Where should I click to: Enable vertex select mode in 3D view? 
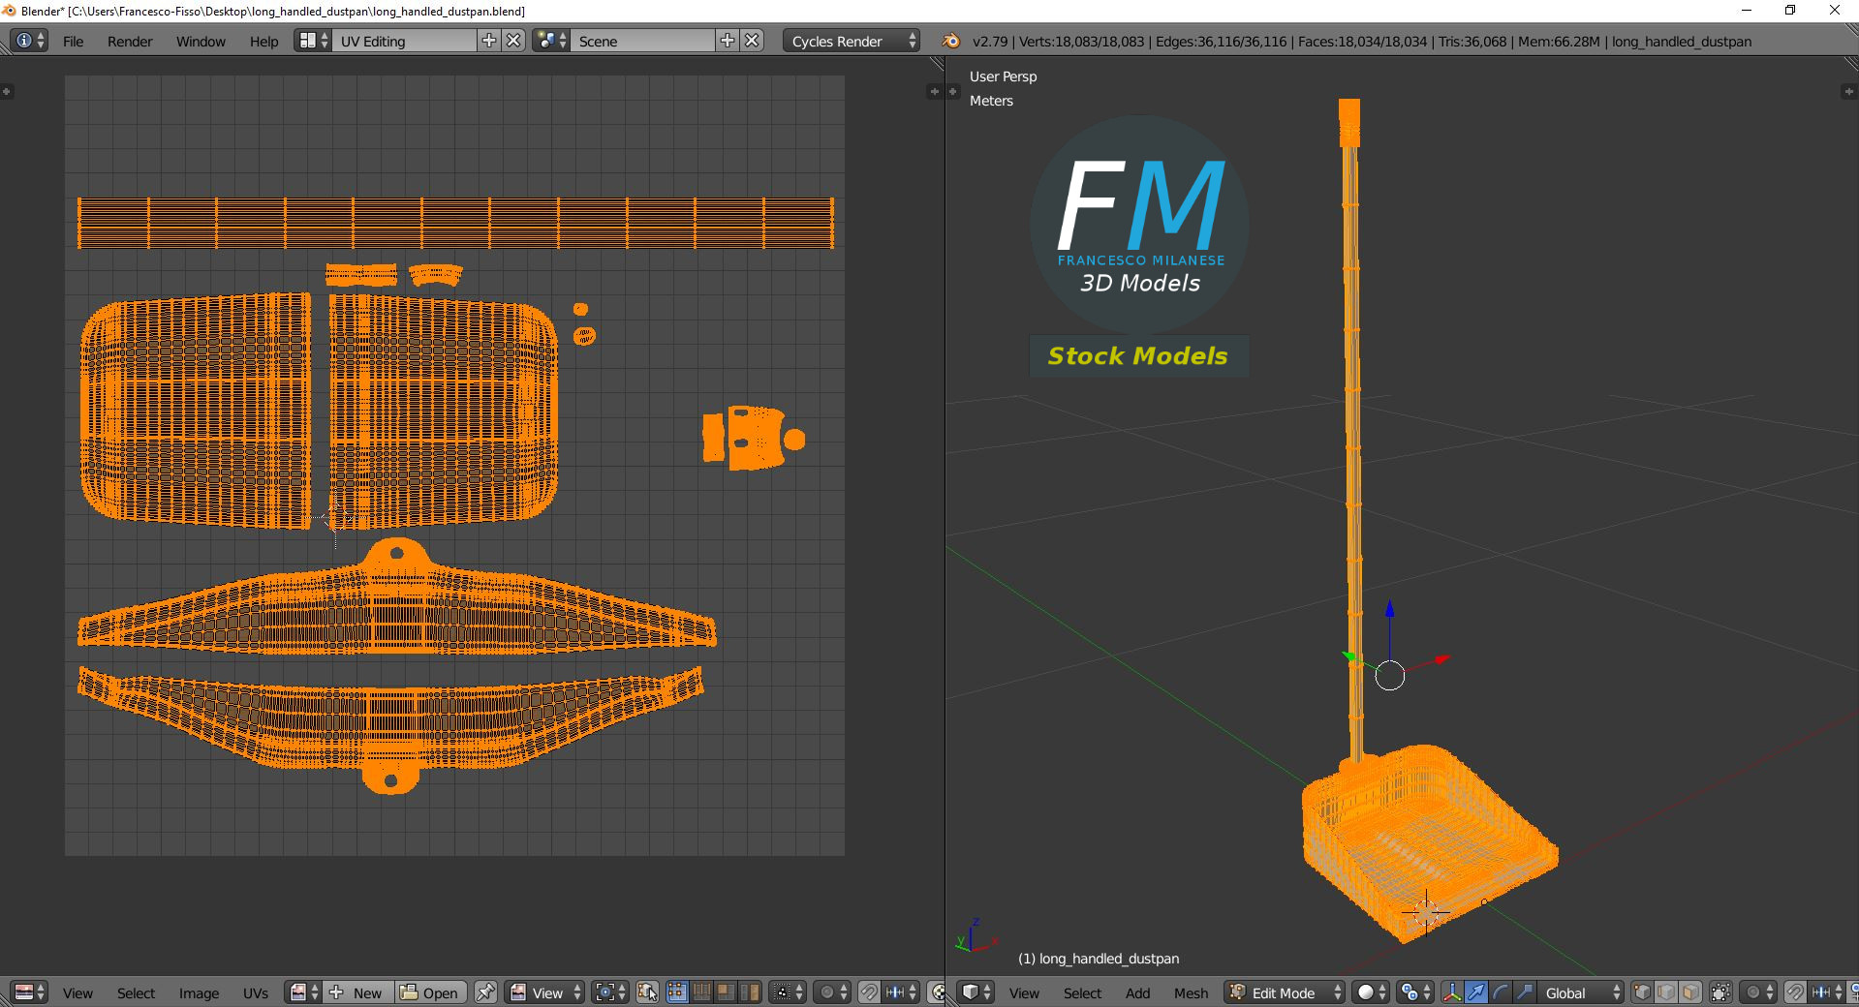tap(1642, 992)
